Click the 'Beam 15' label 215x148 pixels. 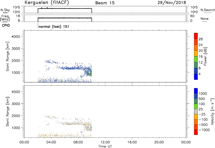[105, 3]
